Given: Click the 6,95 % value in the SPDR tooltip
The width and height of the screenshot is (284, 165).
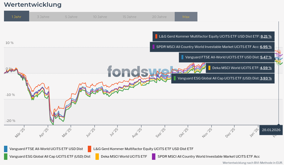Looking at the screenshot, I should coord(266,47).
